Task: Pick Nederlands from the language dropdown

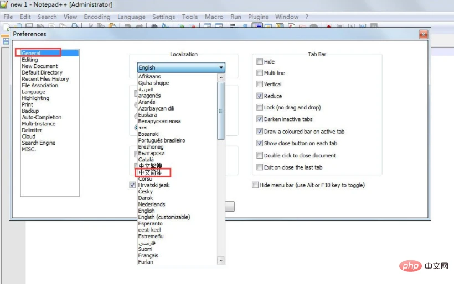Action: (x=151, y=204)
